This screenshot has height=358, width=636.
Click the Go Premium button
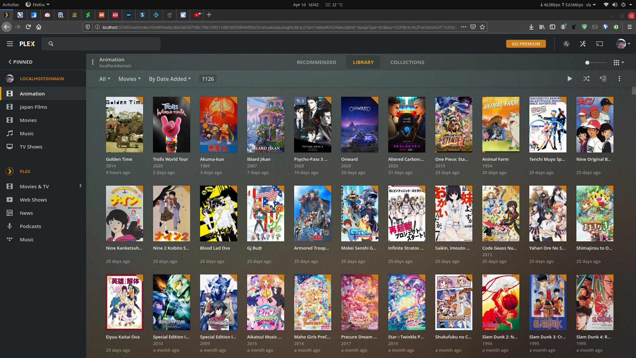[x=526, y=44]
